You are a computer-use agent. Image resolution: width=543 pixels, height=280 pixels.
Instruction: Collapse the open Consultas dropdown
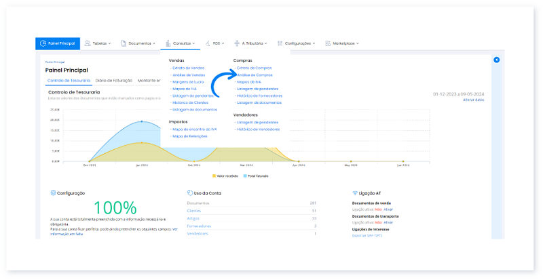coord(193,43)
